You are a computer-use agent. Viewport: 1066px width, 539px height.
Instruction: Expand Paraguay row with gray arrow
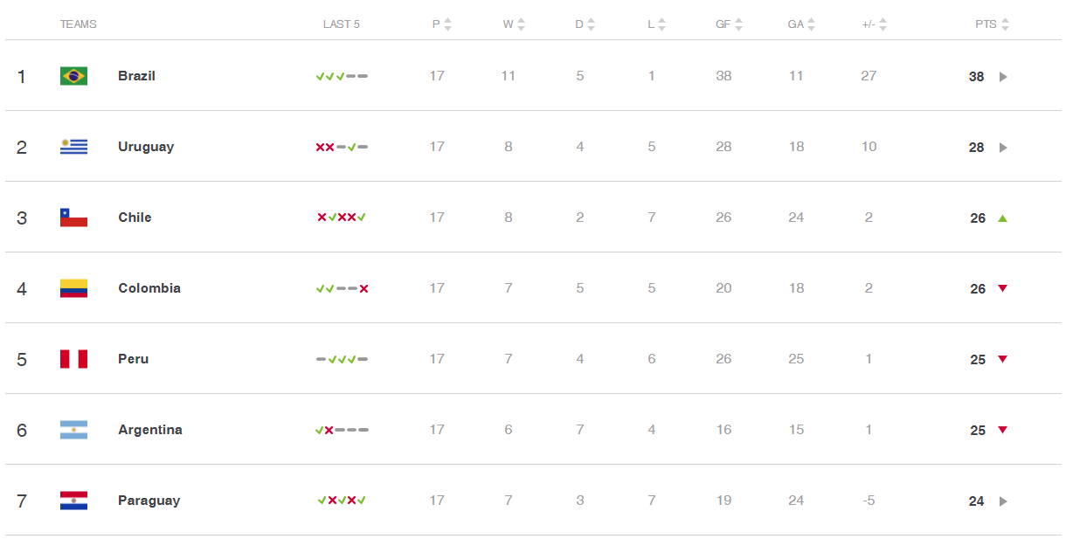(1003, 501)
